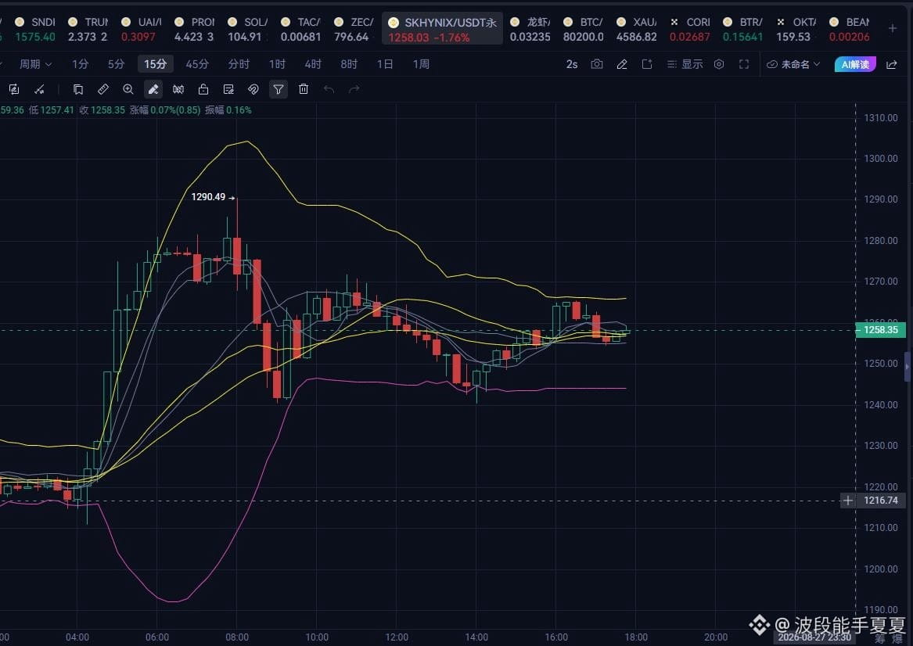Select the 1日 timeframe

pos(385,64)
